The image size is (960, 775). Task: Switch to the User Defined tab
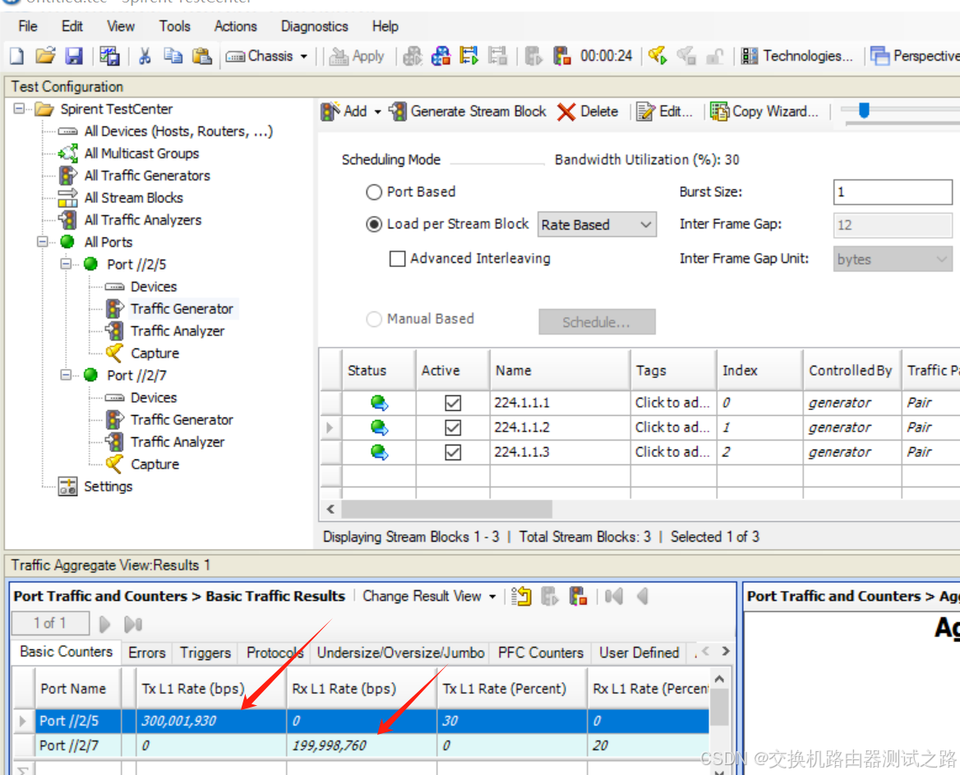point(639,653)
